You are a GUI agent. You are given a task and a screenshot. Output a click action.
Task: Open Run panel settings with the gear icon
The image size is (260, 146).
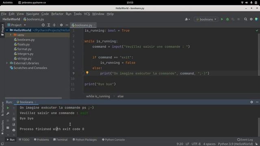(252, 102)
